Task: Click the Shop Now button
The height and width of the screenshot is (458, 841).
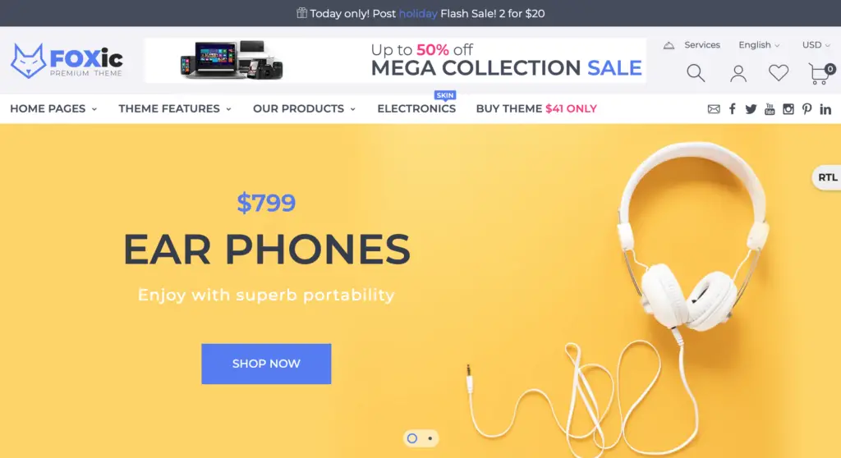Action: (266, 364)
